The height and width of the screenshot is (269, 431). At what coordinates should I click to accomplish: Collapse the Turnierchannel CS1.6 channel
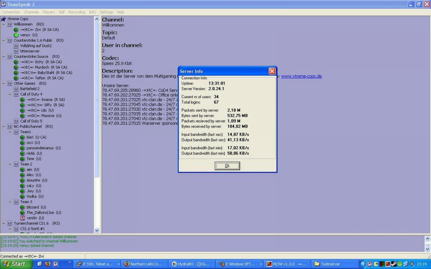point(4,223)
